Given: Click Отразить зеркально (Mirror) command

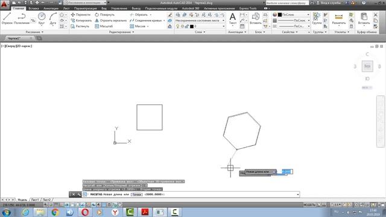Looking at the screenshot, I should pyautogui.click(x=111, y=20).
